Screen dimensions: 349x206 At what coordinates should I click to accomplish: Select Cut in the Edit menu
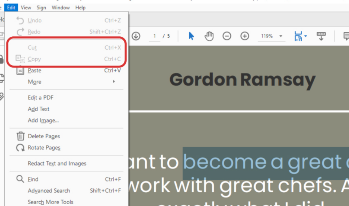(x=66, y=48)
